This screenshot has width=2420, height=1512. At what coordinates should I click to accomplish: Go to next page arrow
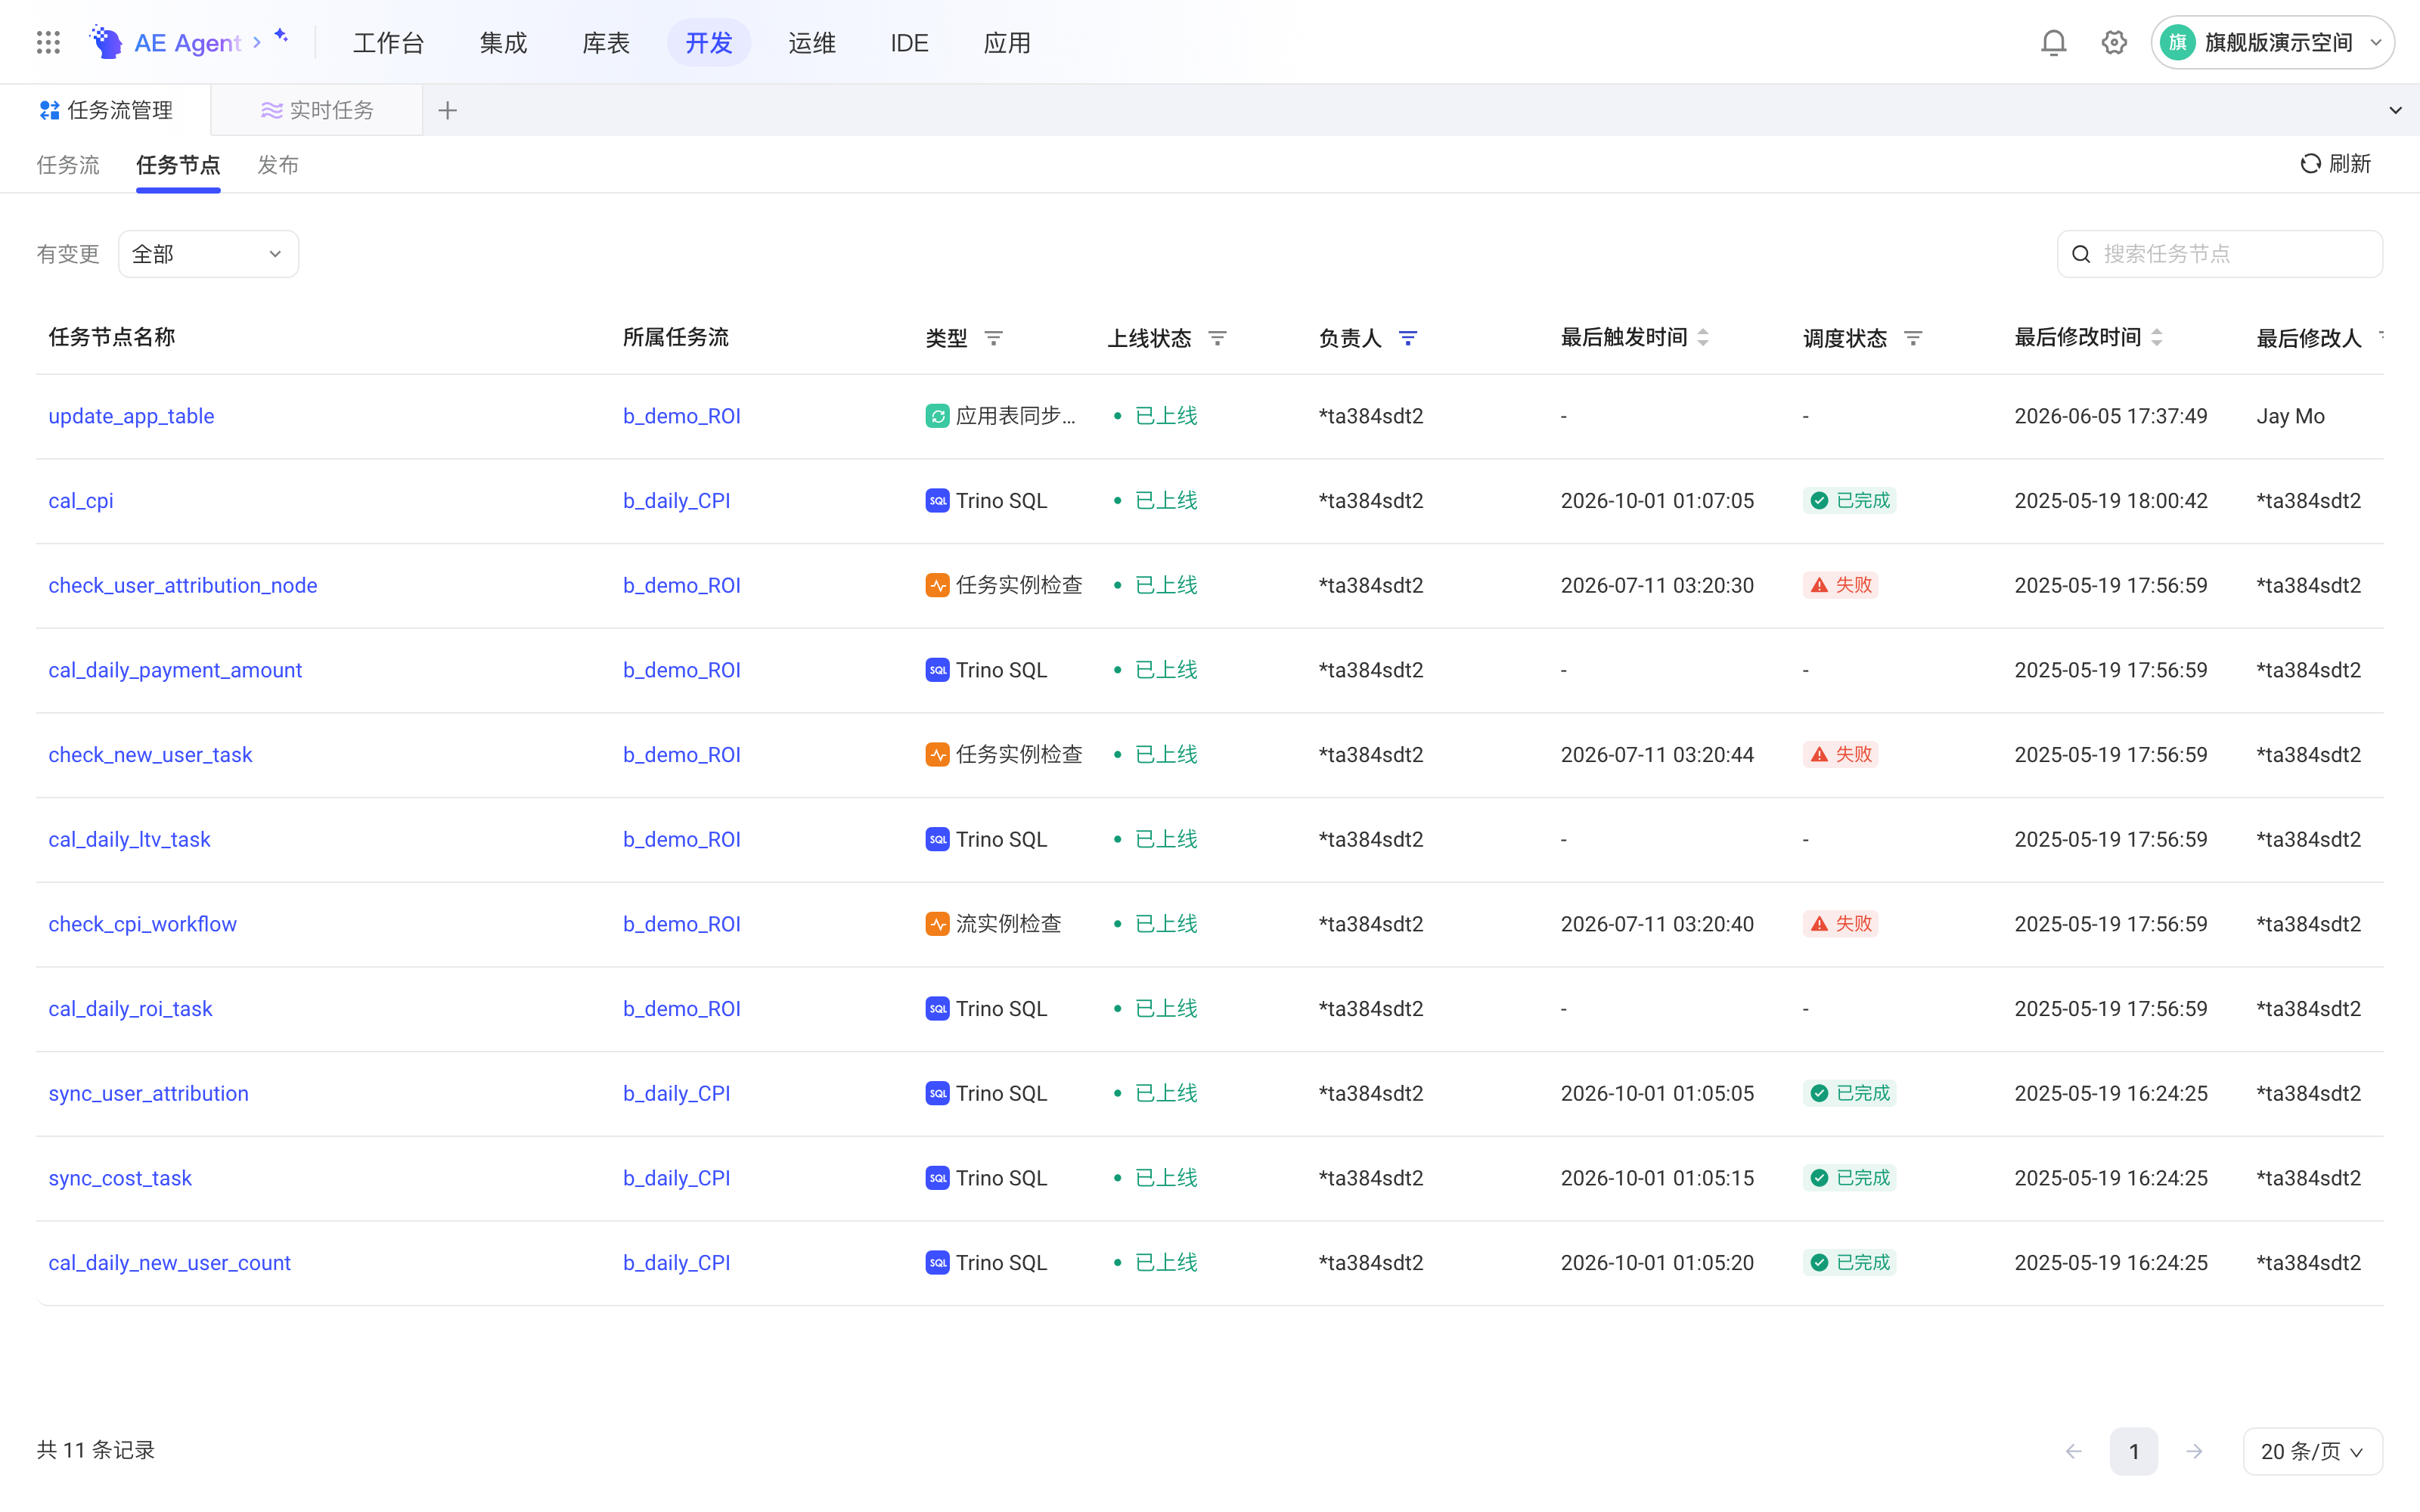point(2194,1451)
